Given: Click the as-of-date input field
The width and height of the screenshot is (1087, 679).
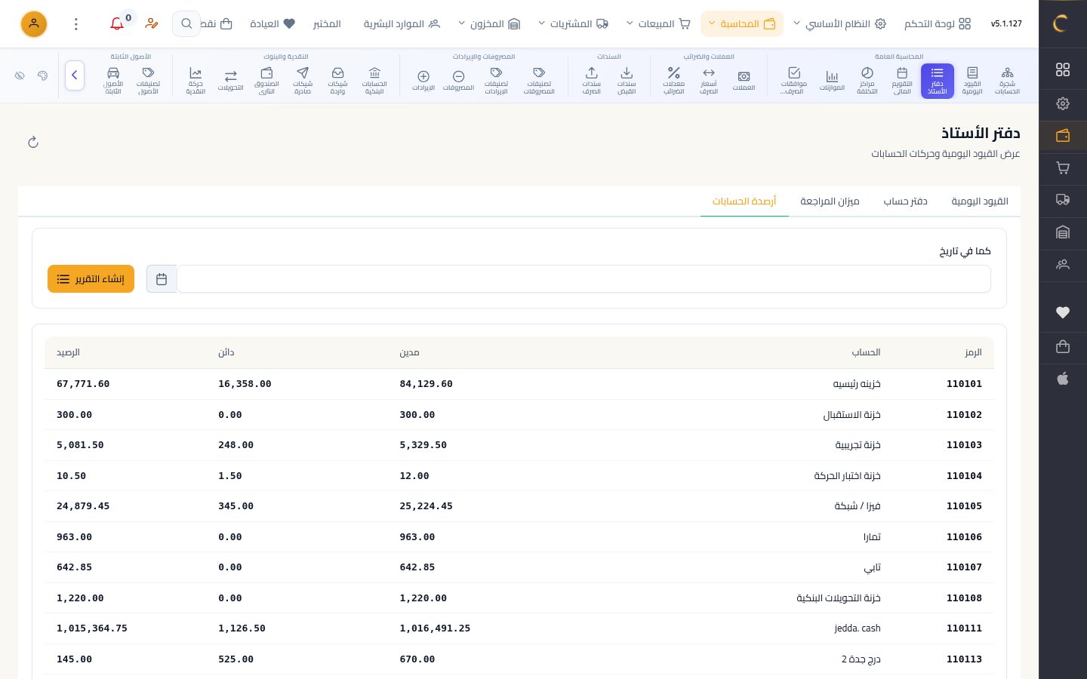Looking at the screenshot, I should 584,279.
